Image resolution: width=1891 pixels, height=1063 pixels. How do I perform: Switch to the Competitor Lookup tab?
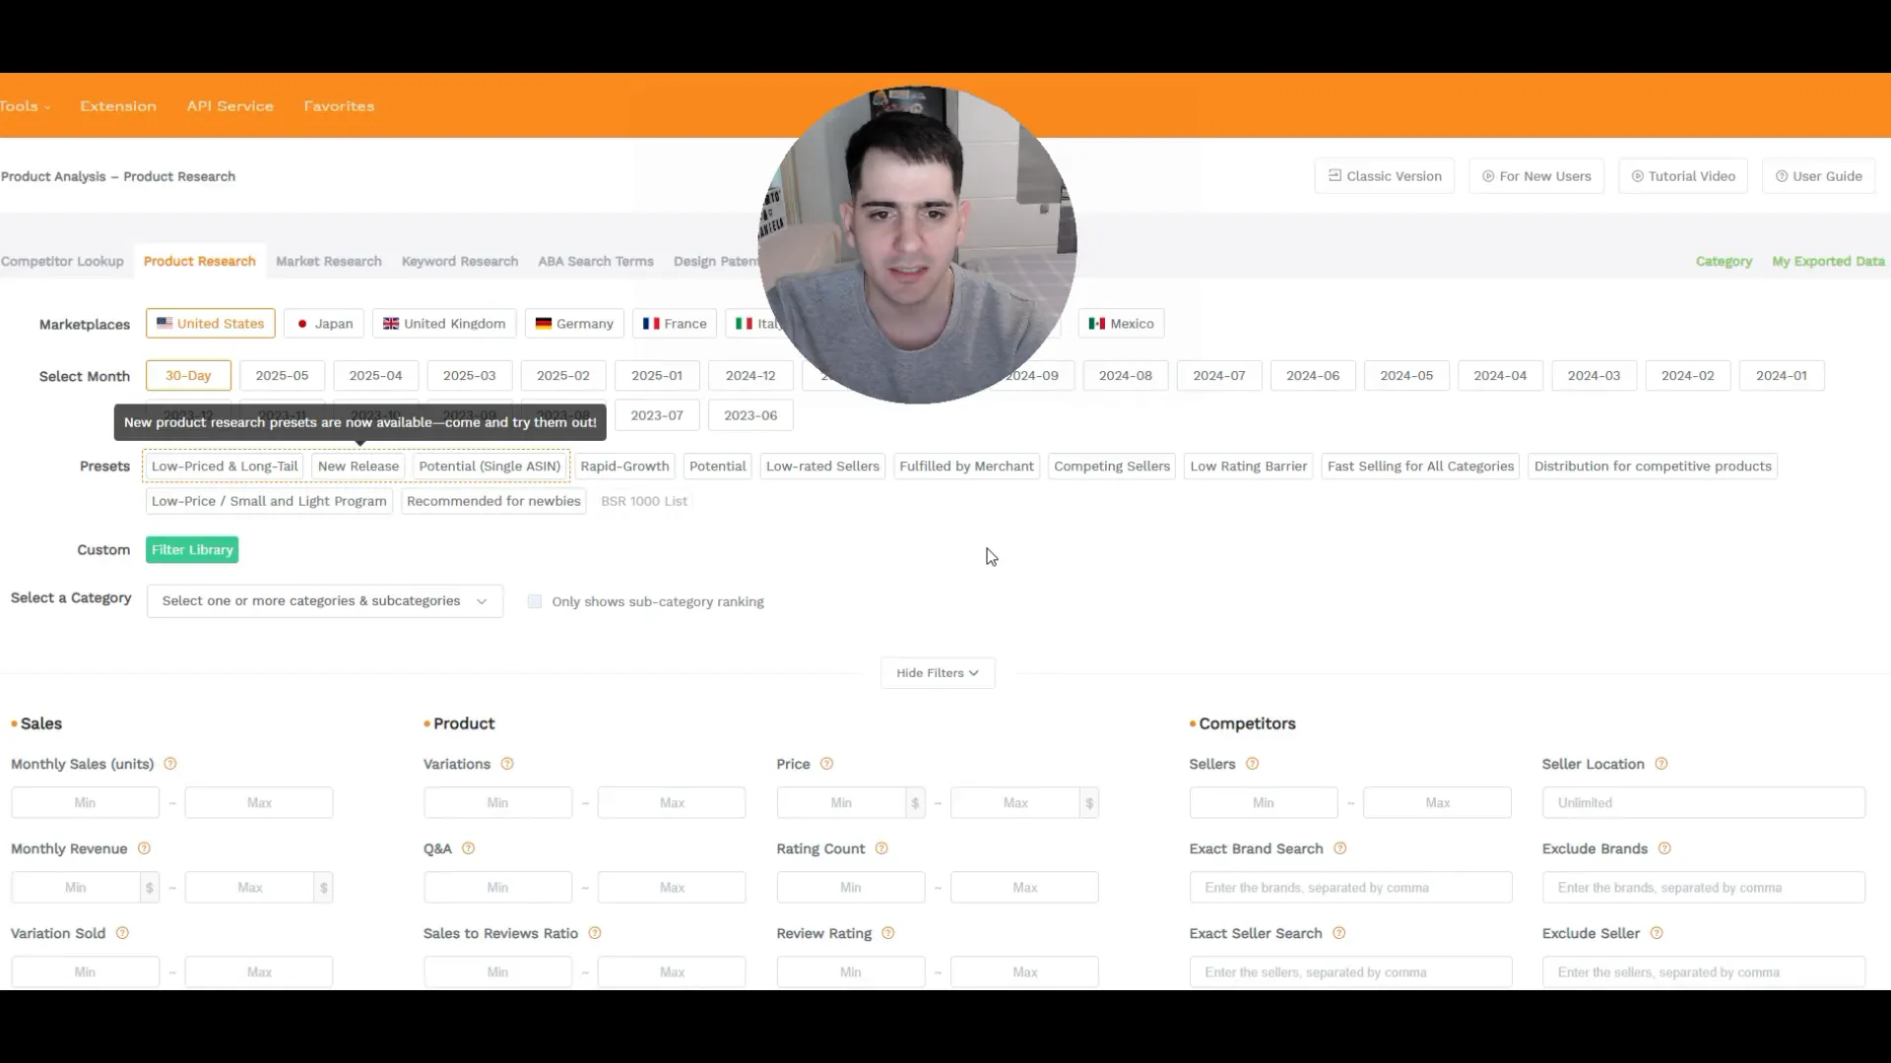(62, 262)
